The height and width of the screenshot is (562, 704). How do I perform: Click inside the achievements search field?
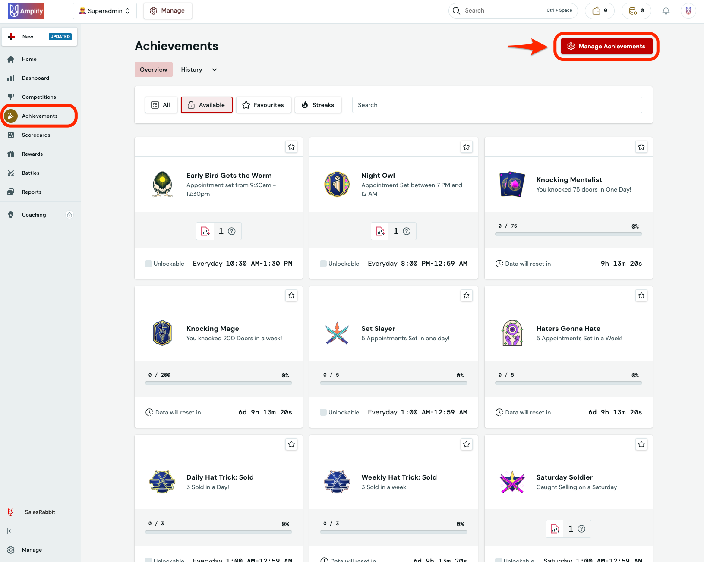point(496,105)
